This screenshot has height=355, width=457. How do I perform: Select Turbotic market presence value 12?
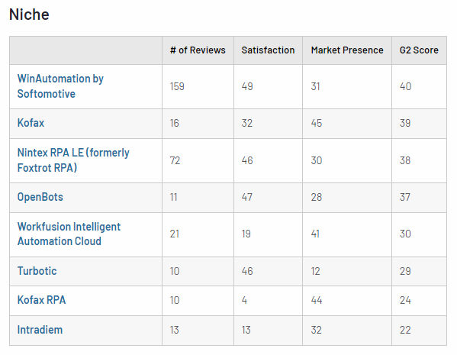tap(315, 271)
